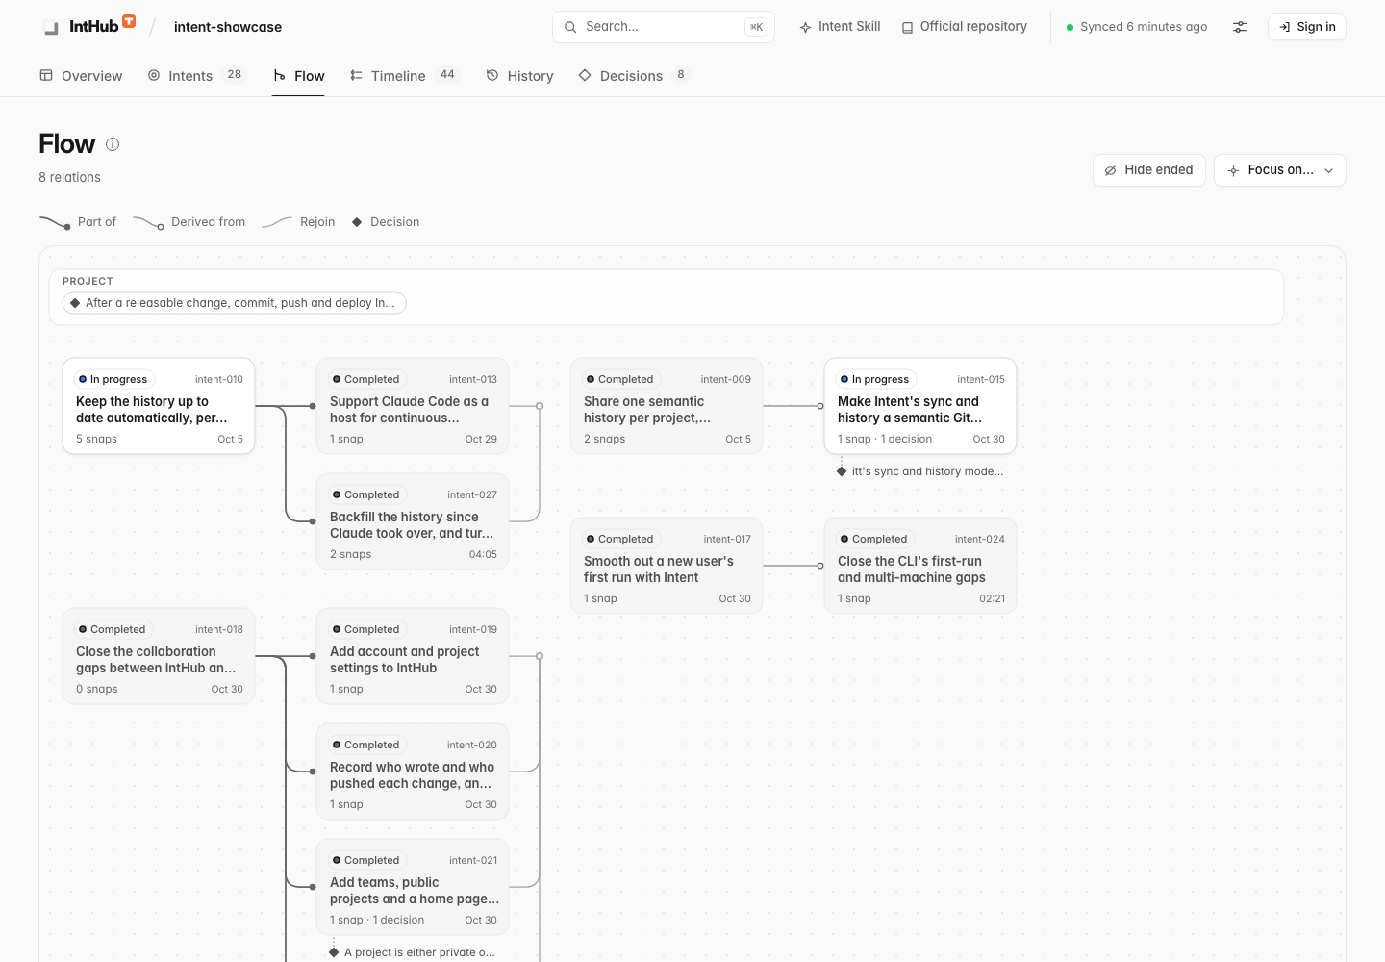This screenshot has height=962, width=1385.
Task: Click the Completed badge on intent-024
Action: coord(873,539)
